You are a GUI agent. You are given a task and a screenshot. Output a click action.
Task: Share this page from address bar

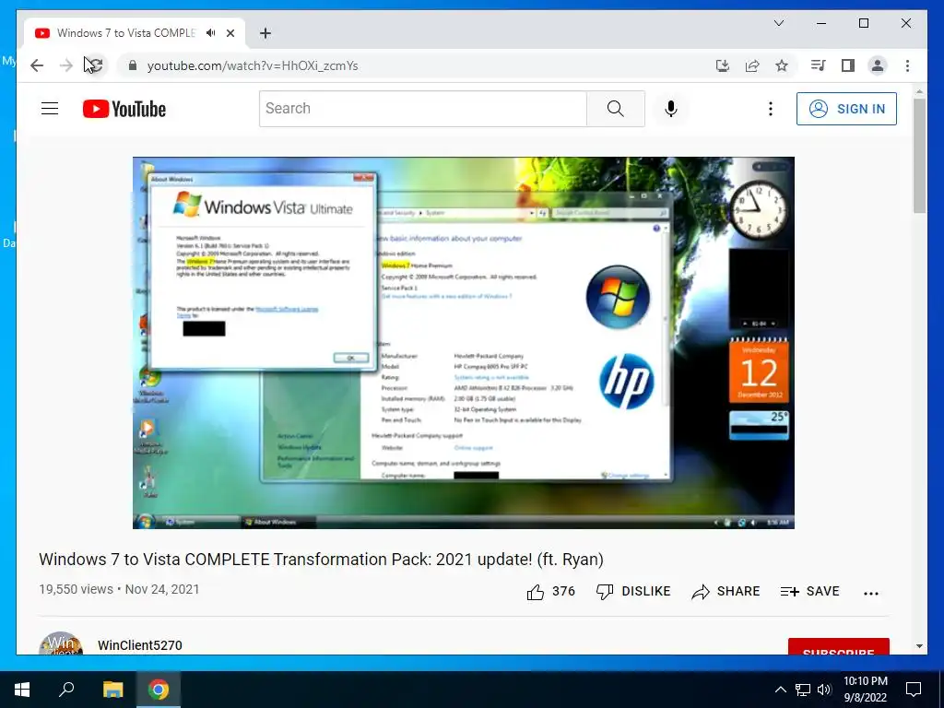(x=752, y=65)
